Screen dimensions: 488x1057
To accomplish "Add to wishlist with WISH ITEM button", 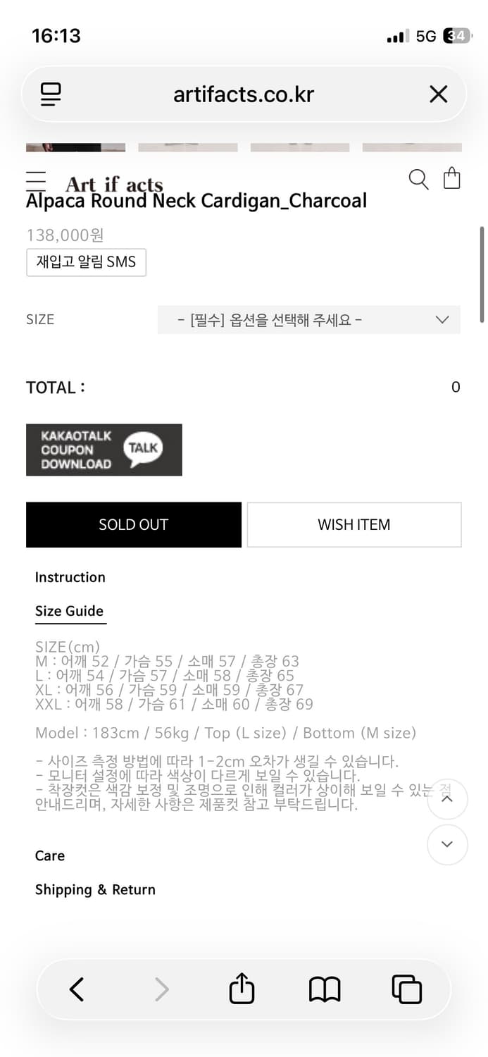I will [x=354, y=525].
